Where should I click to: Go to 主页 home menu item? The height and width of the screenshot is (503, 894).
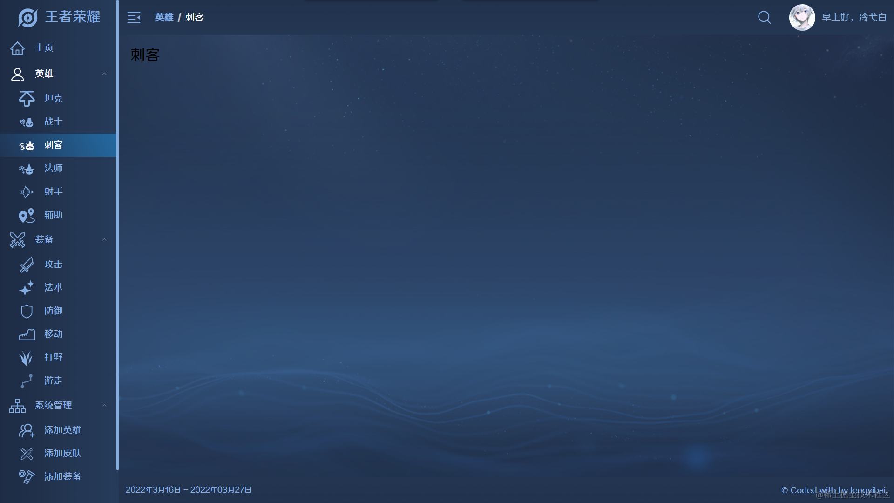pyautogui.click(x=44, y=48)
